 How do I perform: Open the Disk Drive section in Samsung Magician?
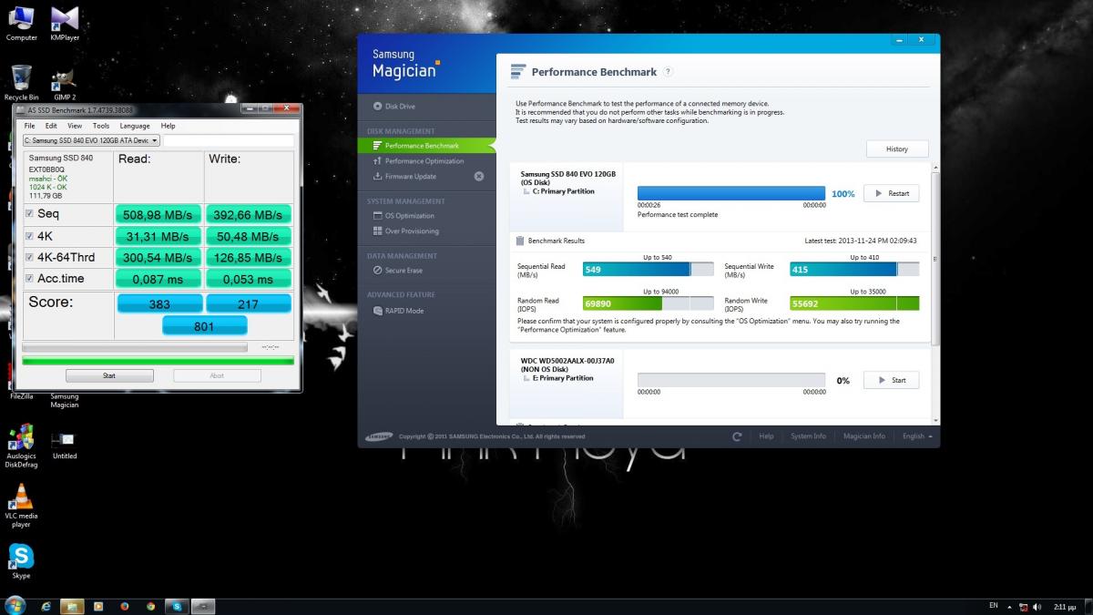click(x=393, y=107)
